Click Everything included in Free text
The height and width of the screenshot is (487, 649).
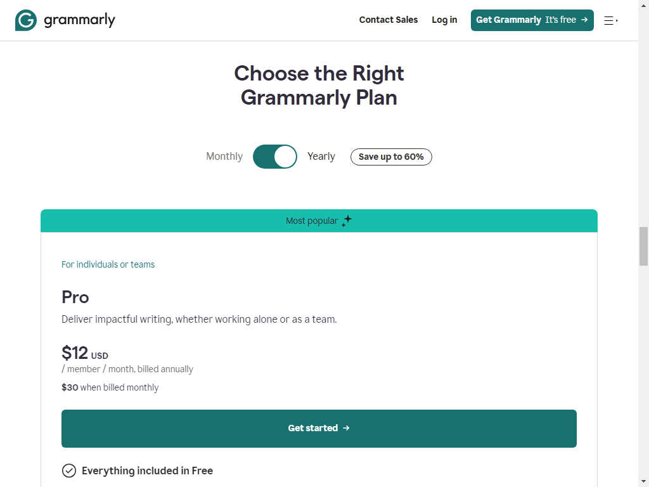[147, 471]
